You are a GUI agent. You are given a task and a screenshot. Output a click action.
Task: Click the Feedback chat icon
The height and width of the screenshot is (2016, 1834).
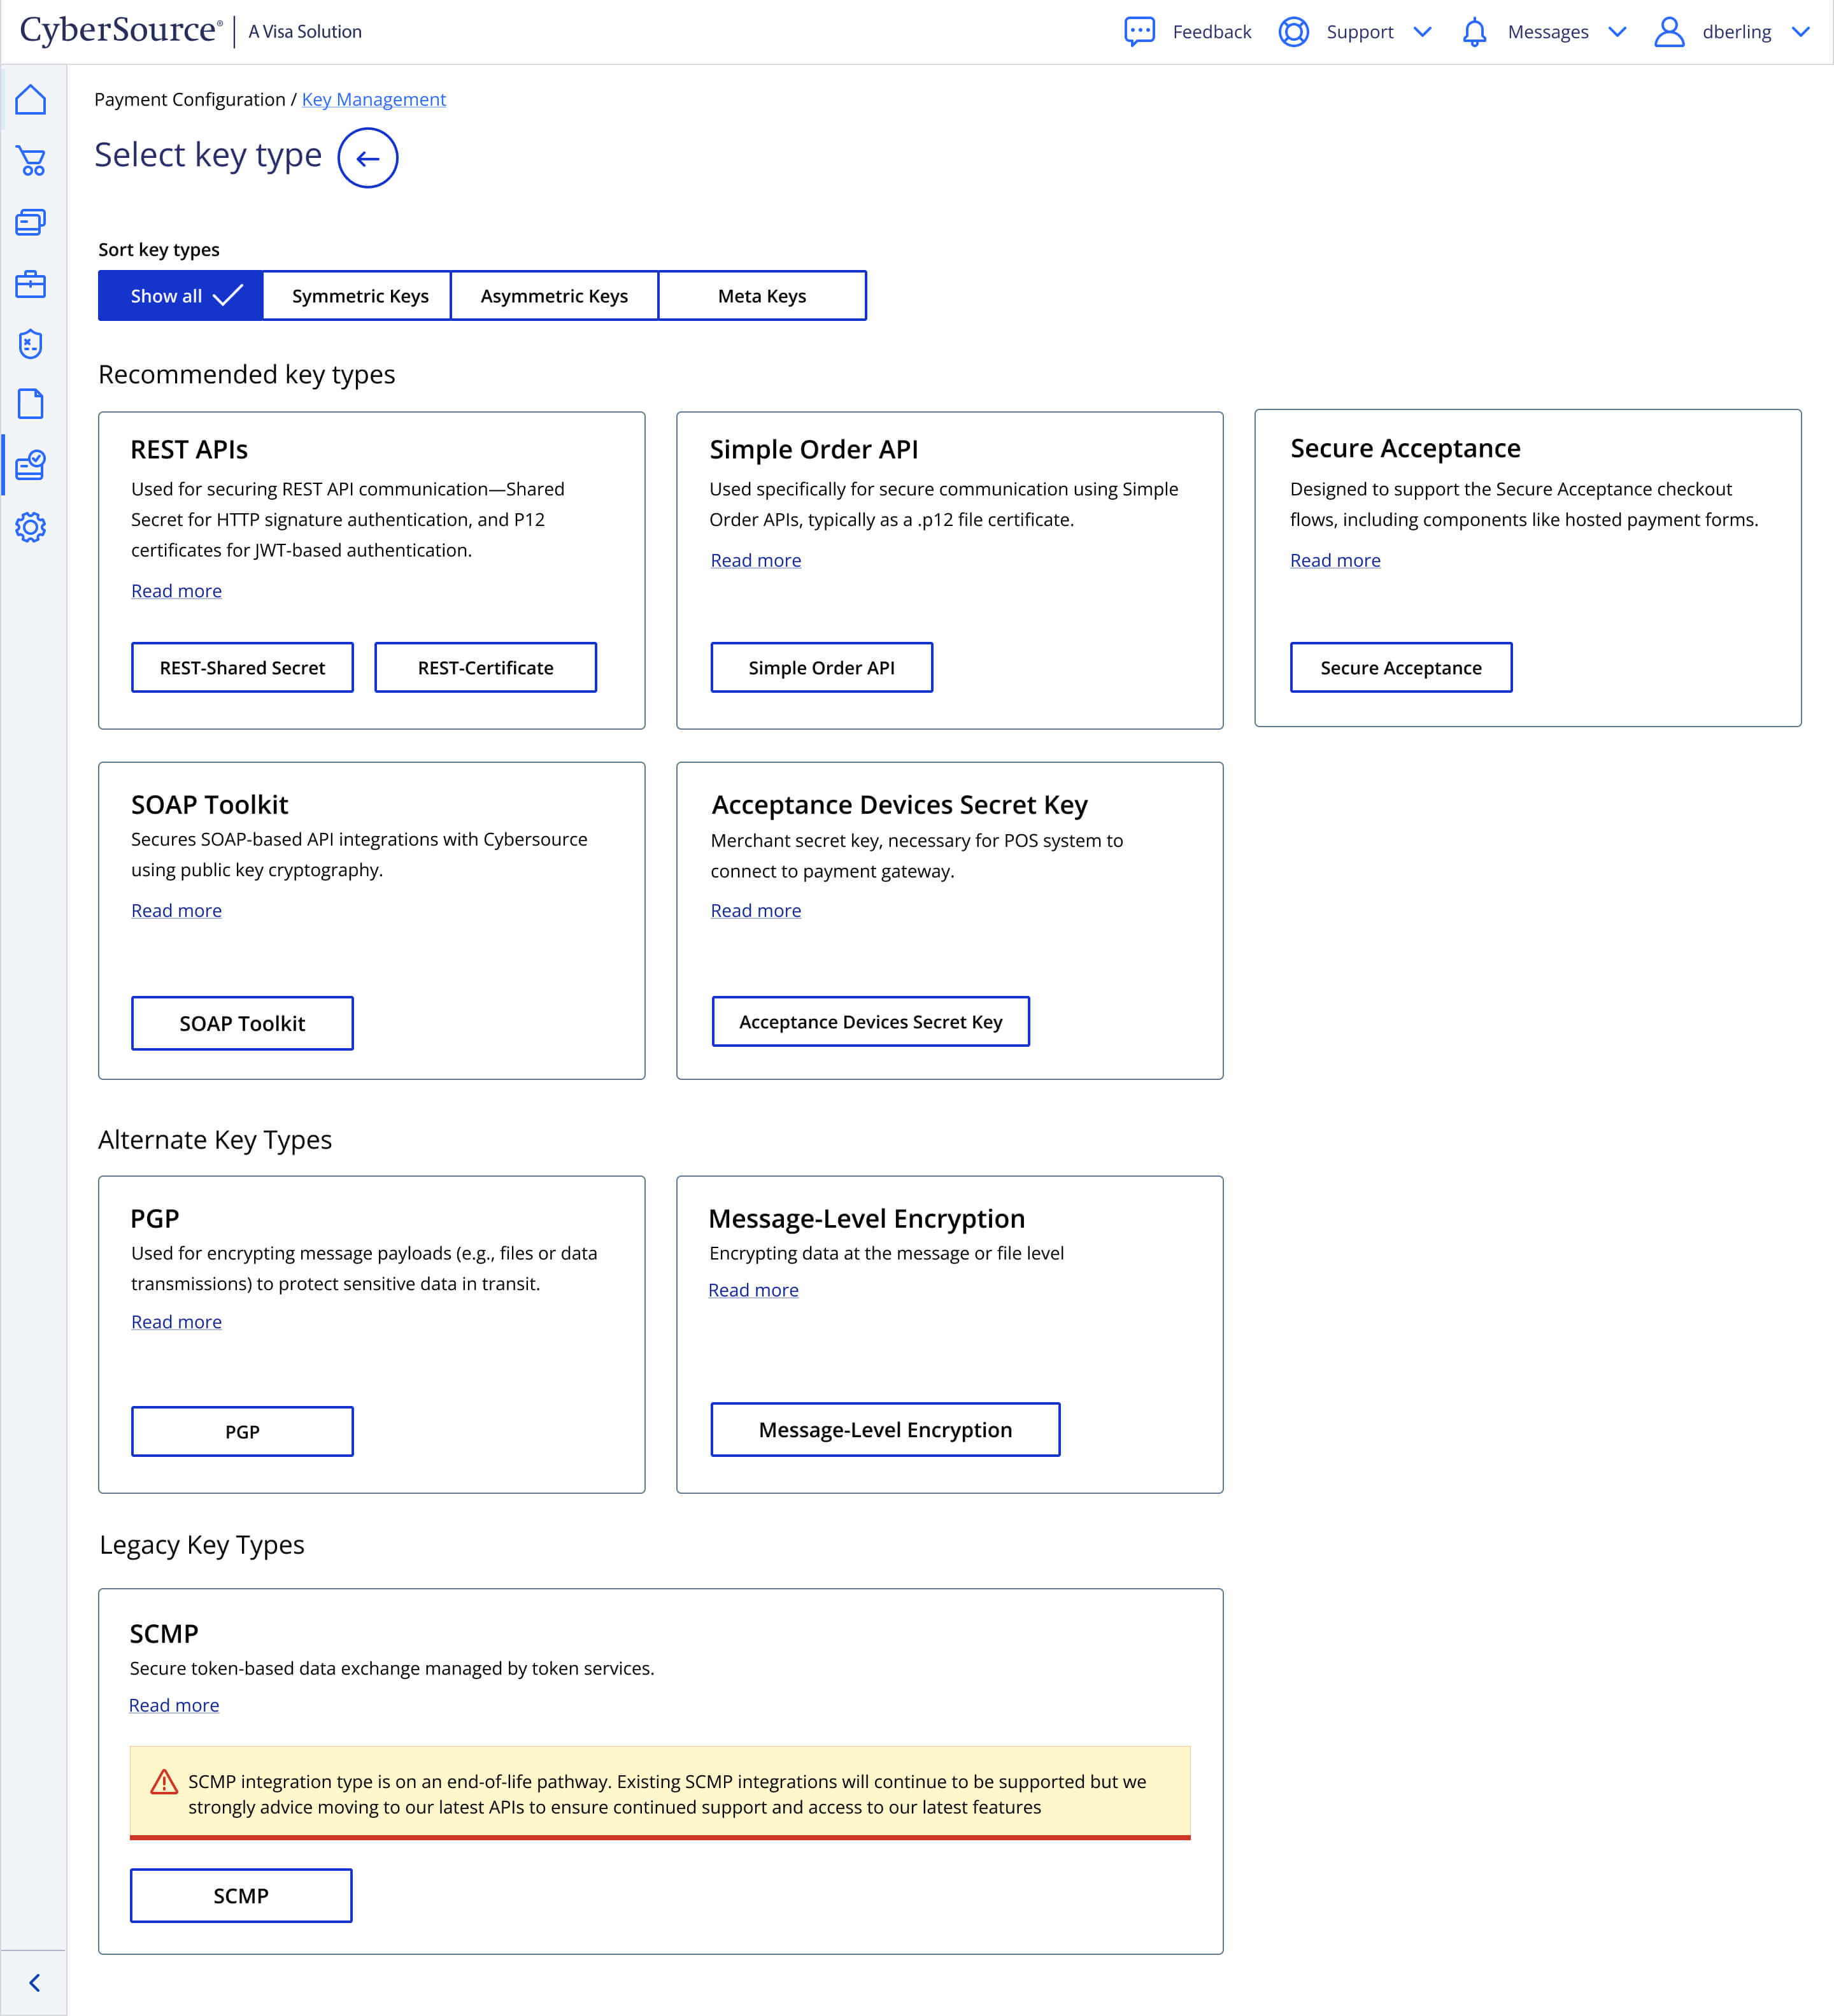1139,31
